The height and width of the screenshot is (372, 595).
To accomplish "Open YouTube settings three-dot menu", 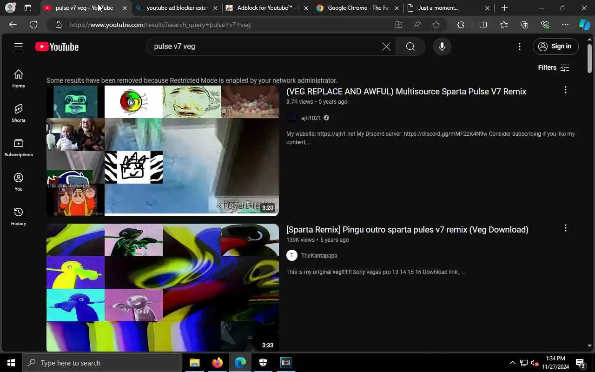I will 520,46.
